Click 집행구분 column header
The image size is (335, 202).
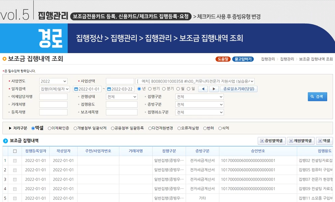[x=169, y=151]
